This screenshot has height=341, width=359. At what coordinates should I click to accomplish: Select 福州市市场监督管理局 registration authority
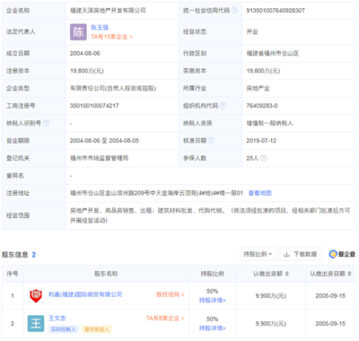99,158
